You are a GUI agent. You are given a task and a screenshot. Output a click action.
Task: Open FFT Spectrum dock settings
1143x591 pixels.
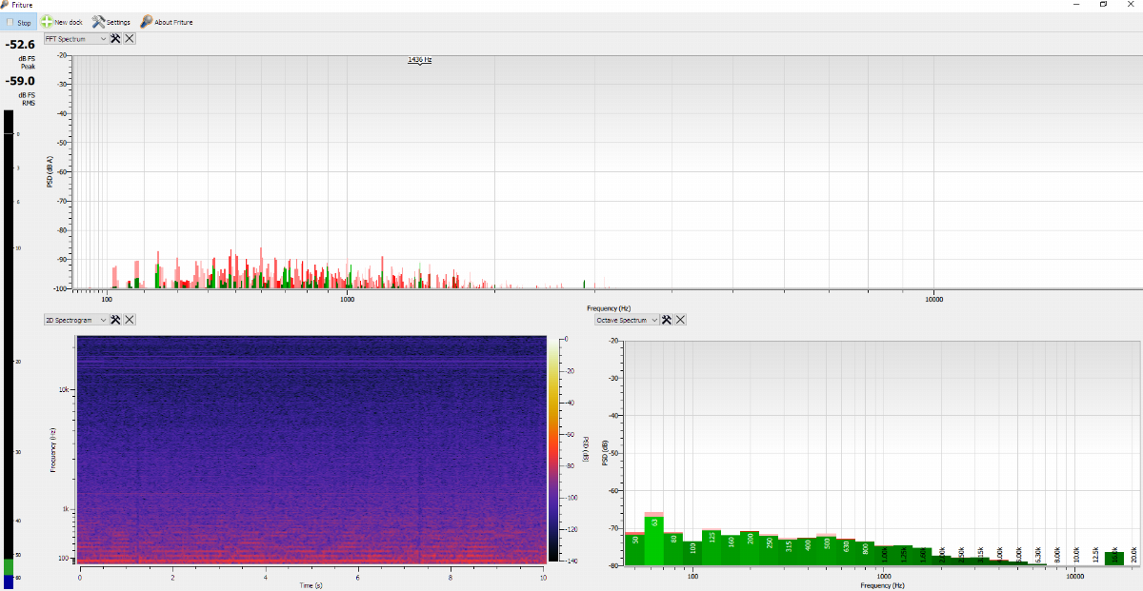coord(115,39)
